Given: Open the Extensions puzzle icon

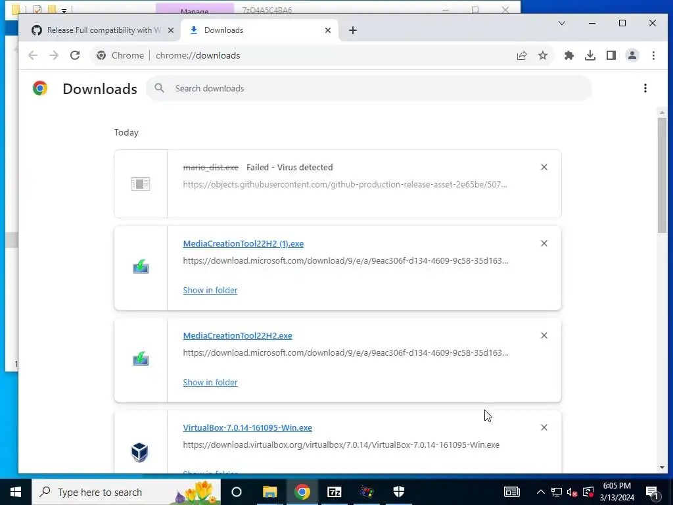Looking at the screenshot, I should (569, 55).
